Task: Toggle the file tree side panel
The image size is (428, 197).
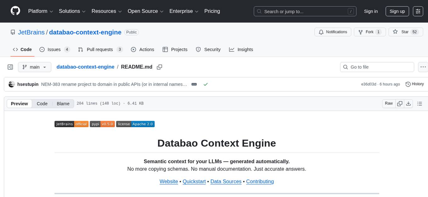Action: tap(10, 67)
